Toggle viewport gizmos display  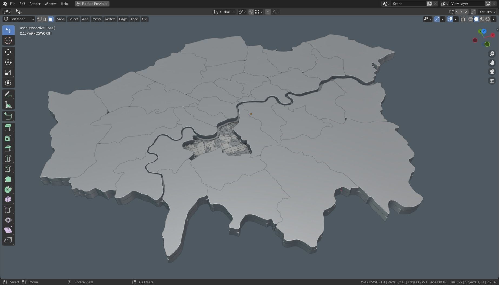click(437, 19)
